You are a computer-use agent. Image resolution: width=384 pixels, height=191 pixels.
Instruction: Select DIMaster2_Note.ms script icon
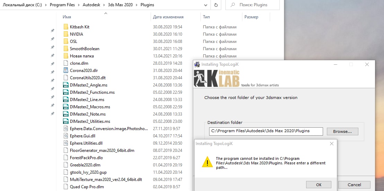pos(66,114)
